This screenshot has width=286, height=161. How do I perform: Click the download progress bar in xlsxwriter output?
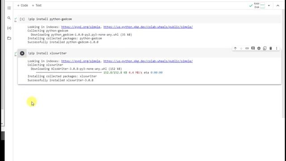(69, 72)
